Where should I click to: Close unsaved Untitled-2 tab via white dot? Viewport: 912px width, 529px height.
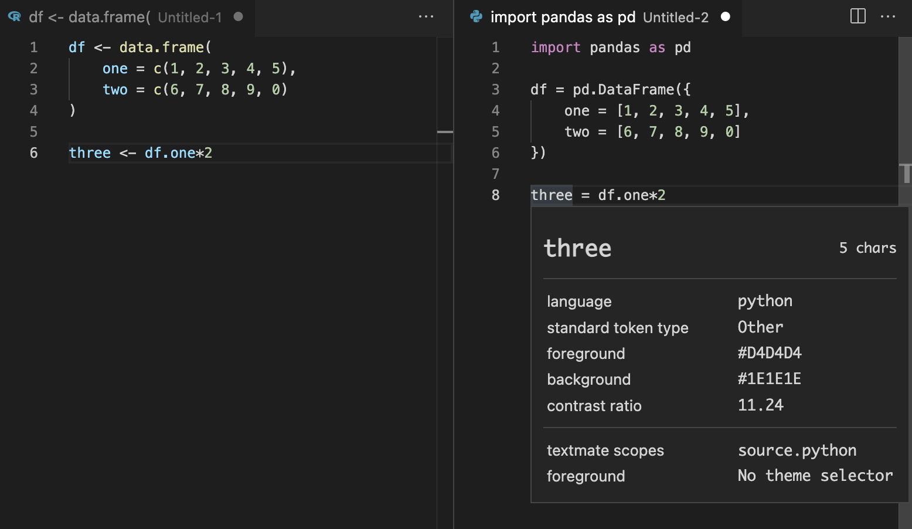click(x=725, y=16)
